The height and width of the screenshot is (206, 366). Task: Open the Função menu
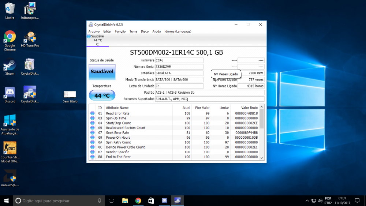pos(120,31)
